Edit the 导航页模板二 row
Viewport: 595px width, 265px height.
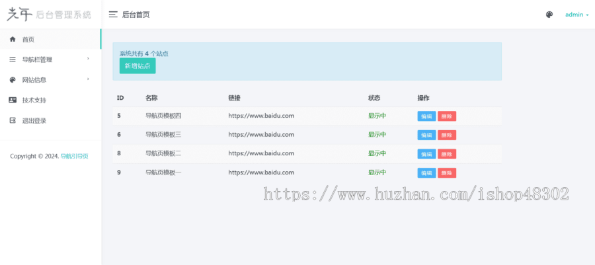pos(426,154)
